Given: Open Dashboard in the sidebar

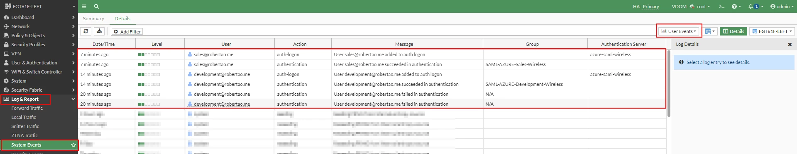Looking at the screenshot, I should [x=39, y=17].
